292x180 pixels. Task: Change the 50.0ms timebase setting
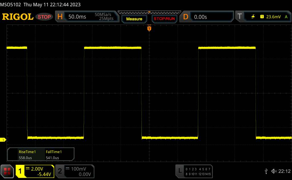point(77,17)
